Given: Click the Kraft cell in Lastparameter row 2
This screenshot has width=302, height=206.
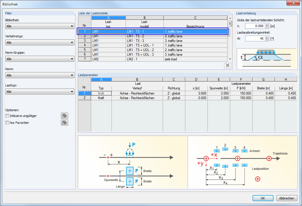Looking at the screenshot, I should coord(101,98).
